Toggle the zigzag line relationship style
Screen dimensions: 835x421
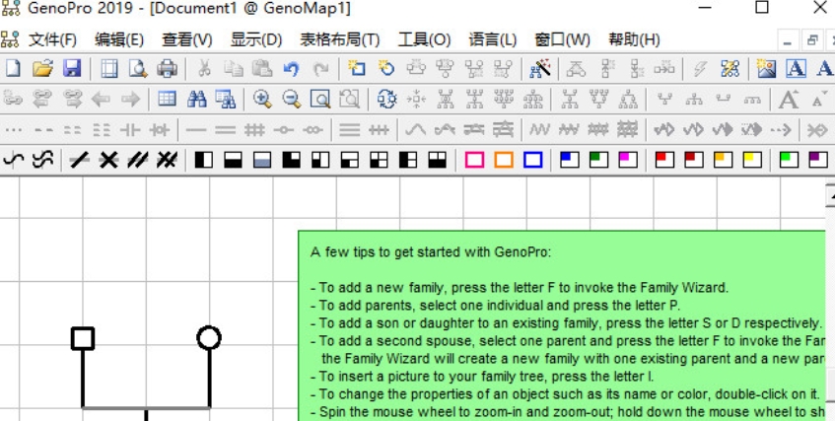pyautogui.click(x=539, y=129)
